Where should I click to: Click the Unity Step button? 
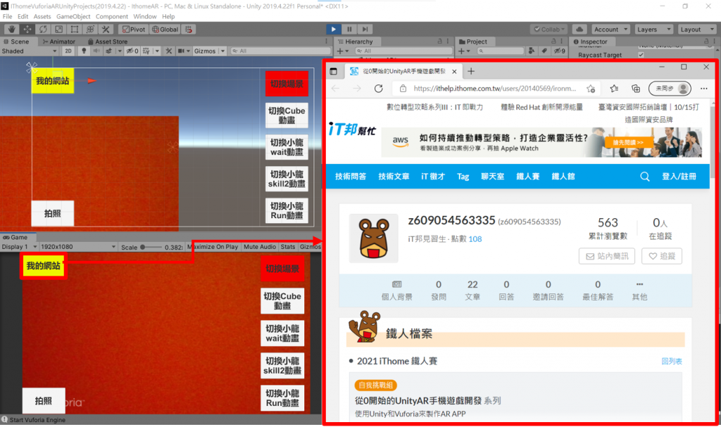tap(365, 30)
